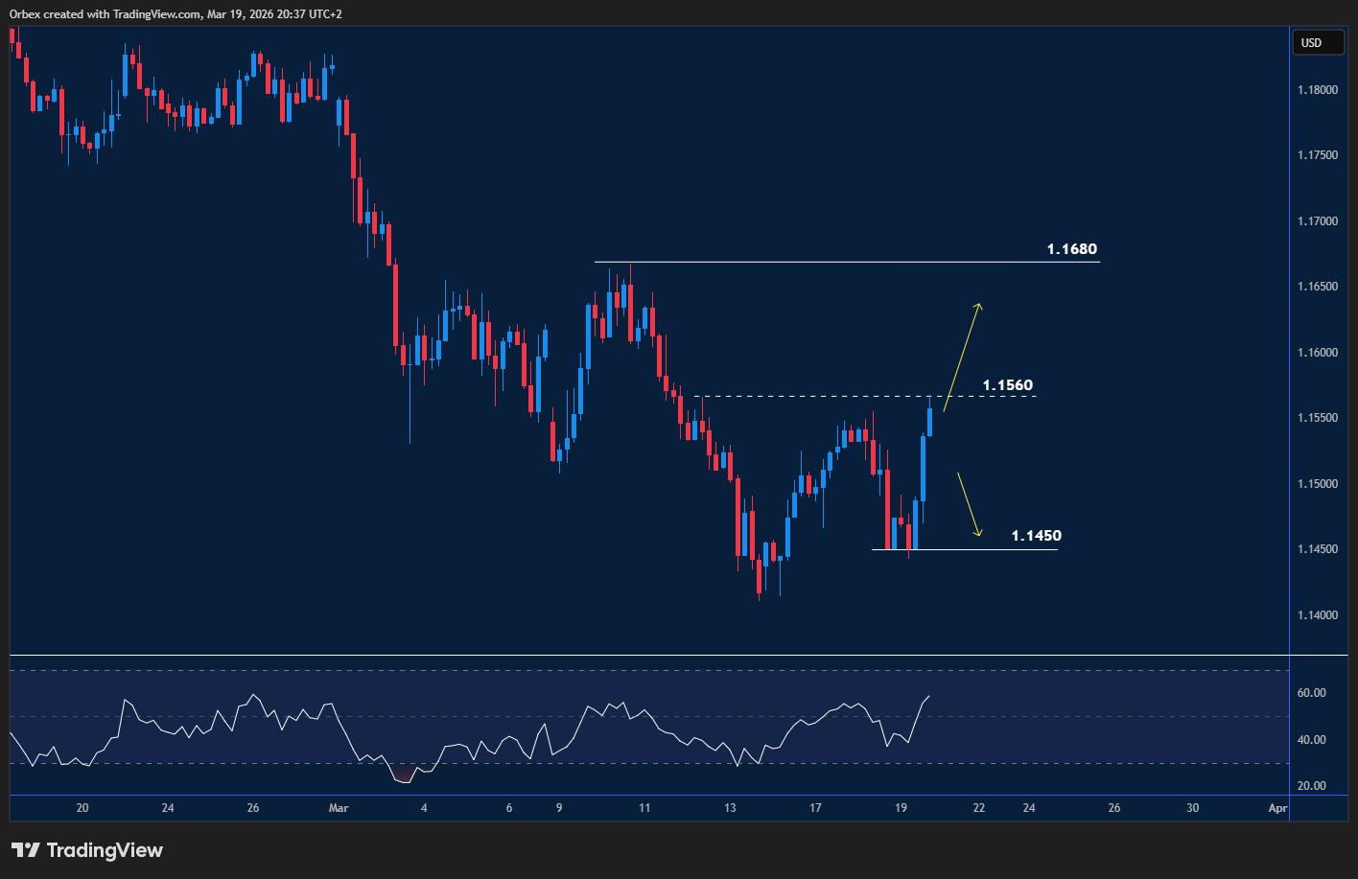Click the 1.16500 price axis label
The width and height of the screenshot is (1358, 879).
click(1317, 287)
